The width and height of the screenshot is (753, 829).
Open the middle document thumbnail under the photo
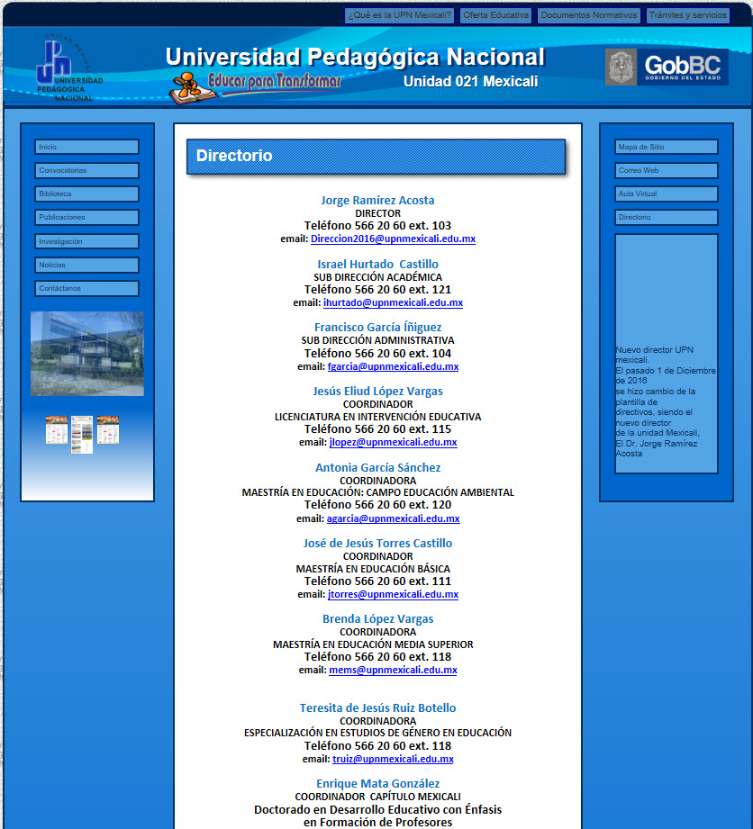click(x=82, y=435)
